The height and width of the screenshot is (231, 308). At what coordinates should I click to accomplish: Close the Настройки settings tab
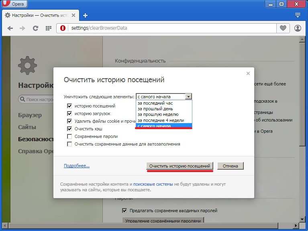click(73, 15)
